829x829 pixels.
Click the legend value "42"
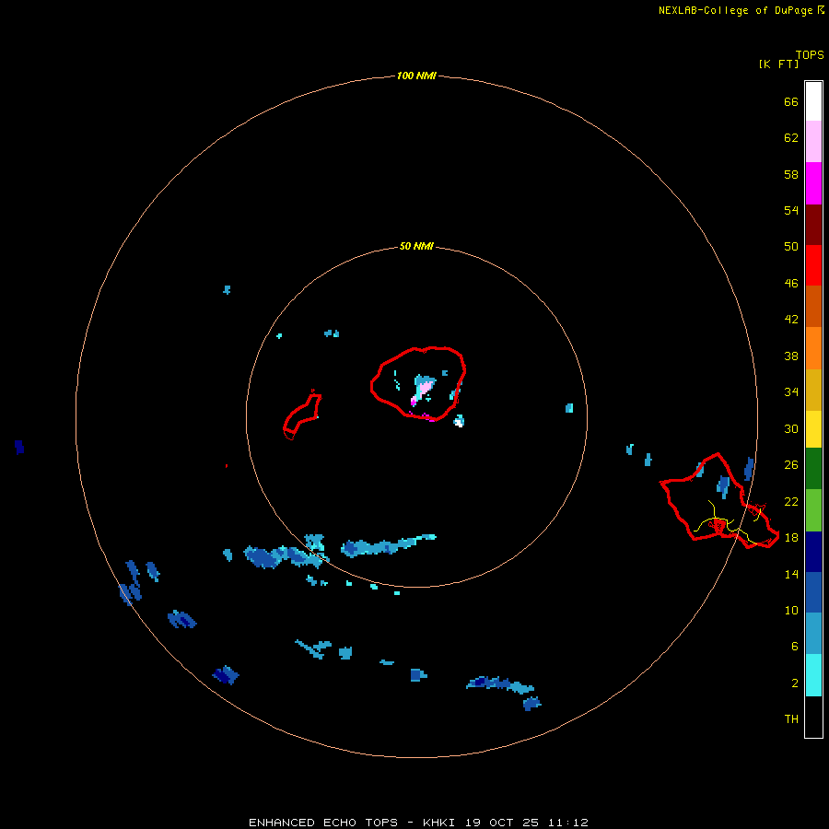click(x=791, y=319)
